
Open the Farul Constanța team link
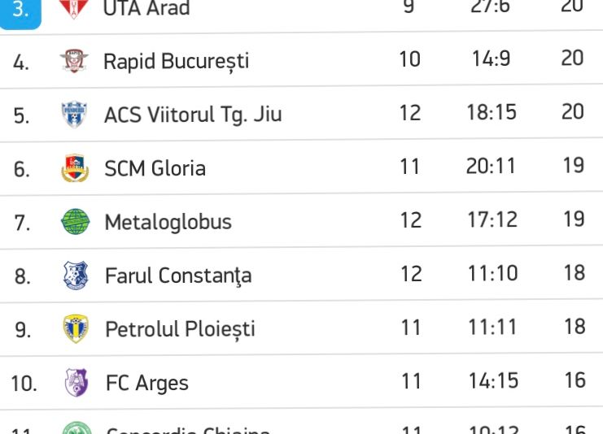tap(178, 276)
